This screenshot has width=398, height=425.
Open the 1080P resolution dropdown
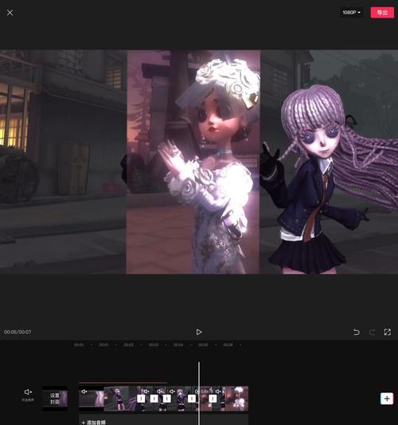pos(351,13)
